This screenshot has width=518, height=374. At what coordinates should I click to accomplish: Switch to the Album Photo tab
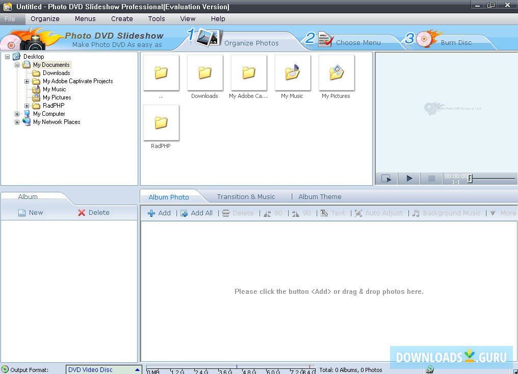[x=169, y=197]
